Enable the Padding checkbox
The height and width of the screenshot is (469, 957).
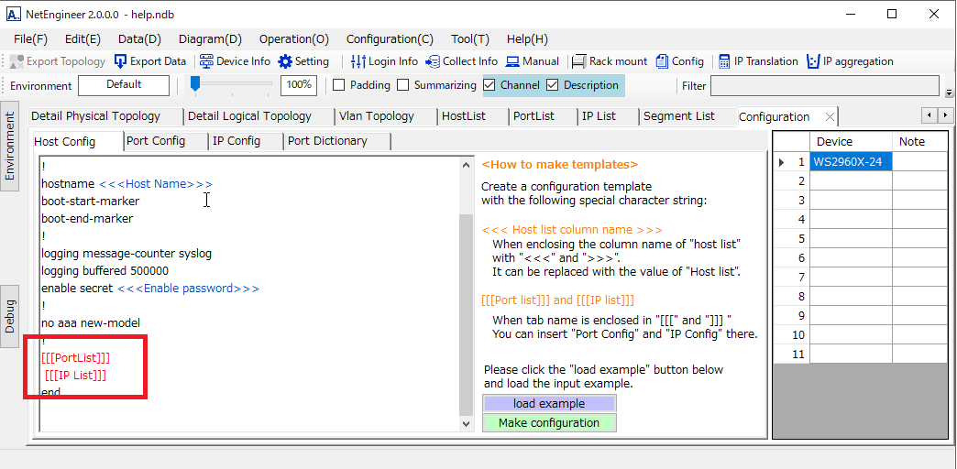(338, 85)
